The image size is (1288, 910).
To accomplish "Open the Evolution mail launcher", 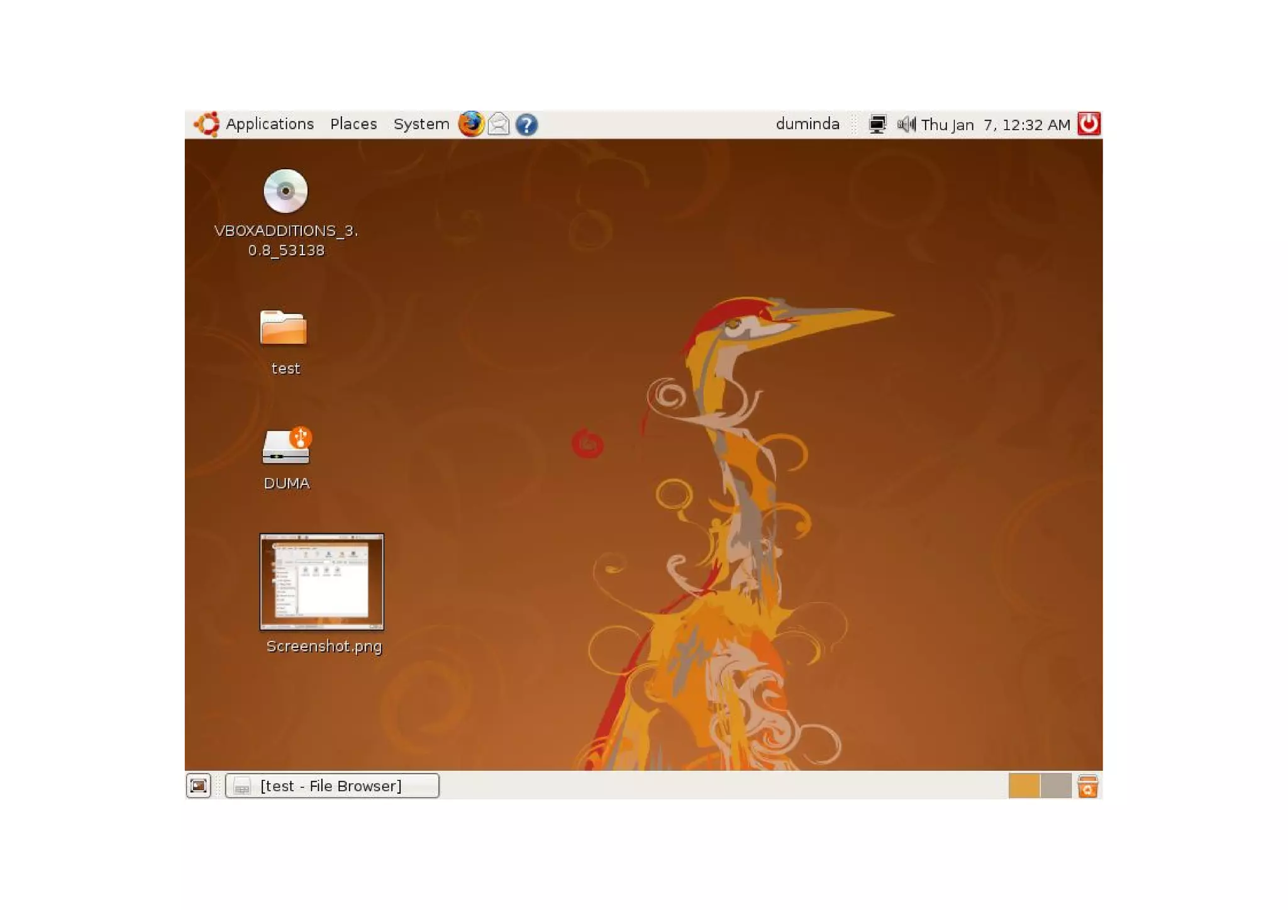I will point(499,124).
